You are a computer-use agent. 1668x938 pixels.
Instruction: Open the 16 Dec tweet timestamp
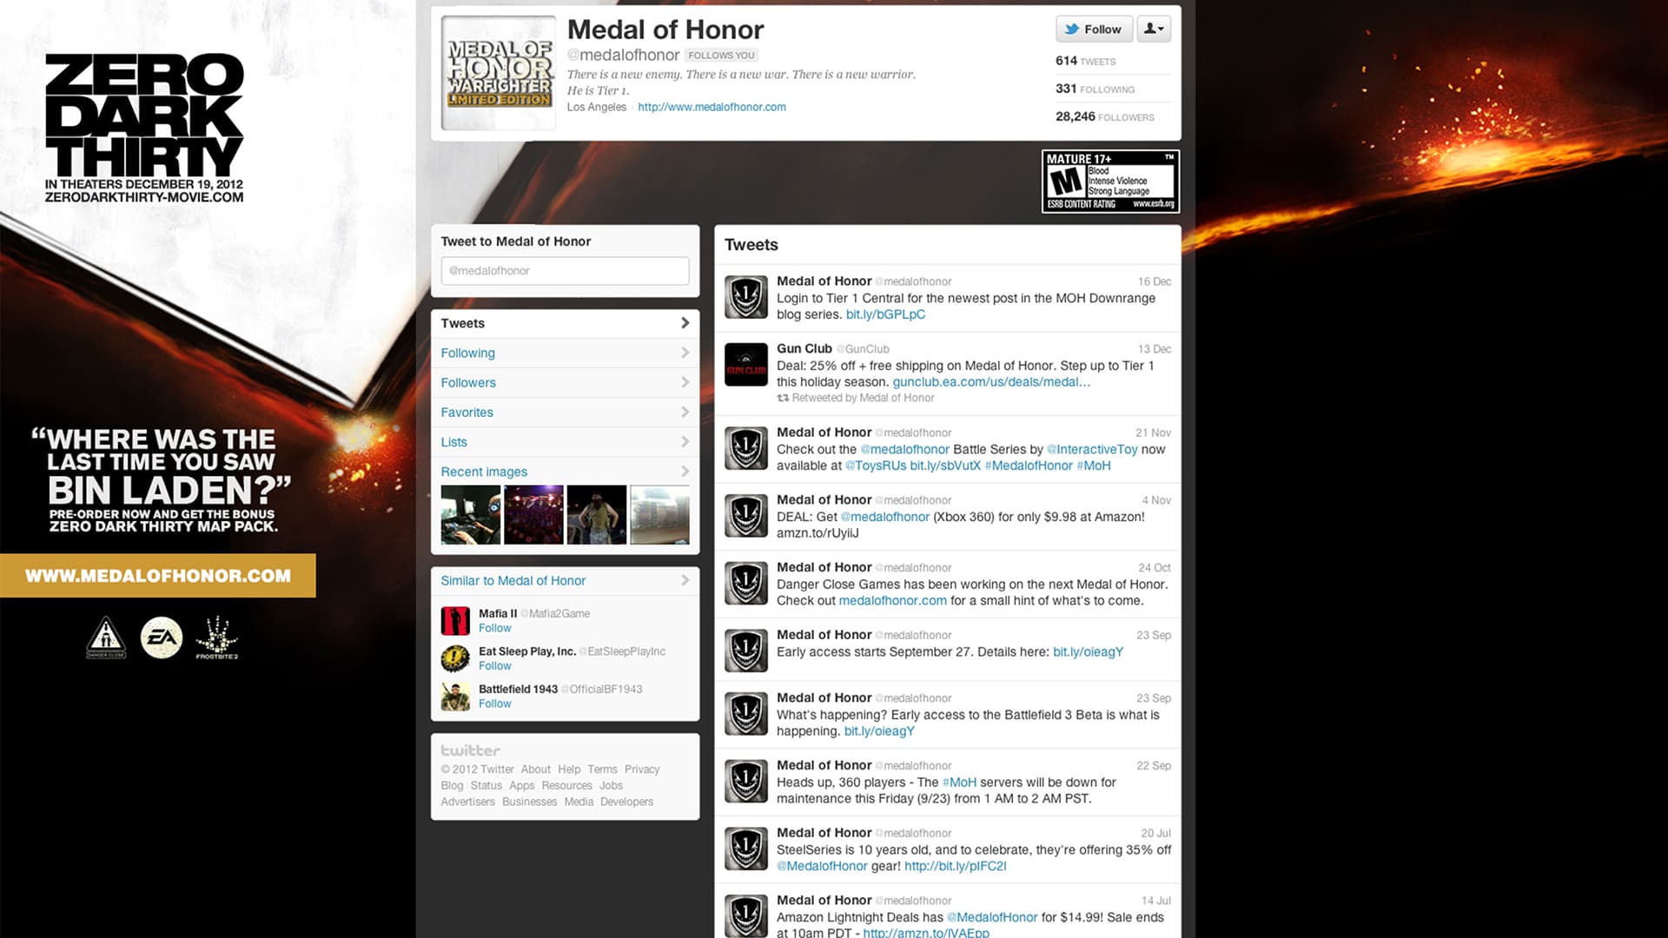[1155, 281]
